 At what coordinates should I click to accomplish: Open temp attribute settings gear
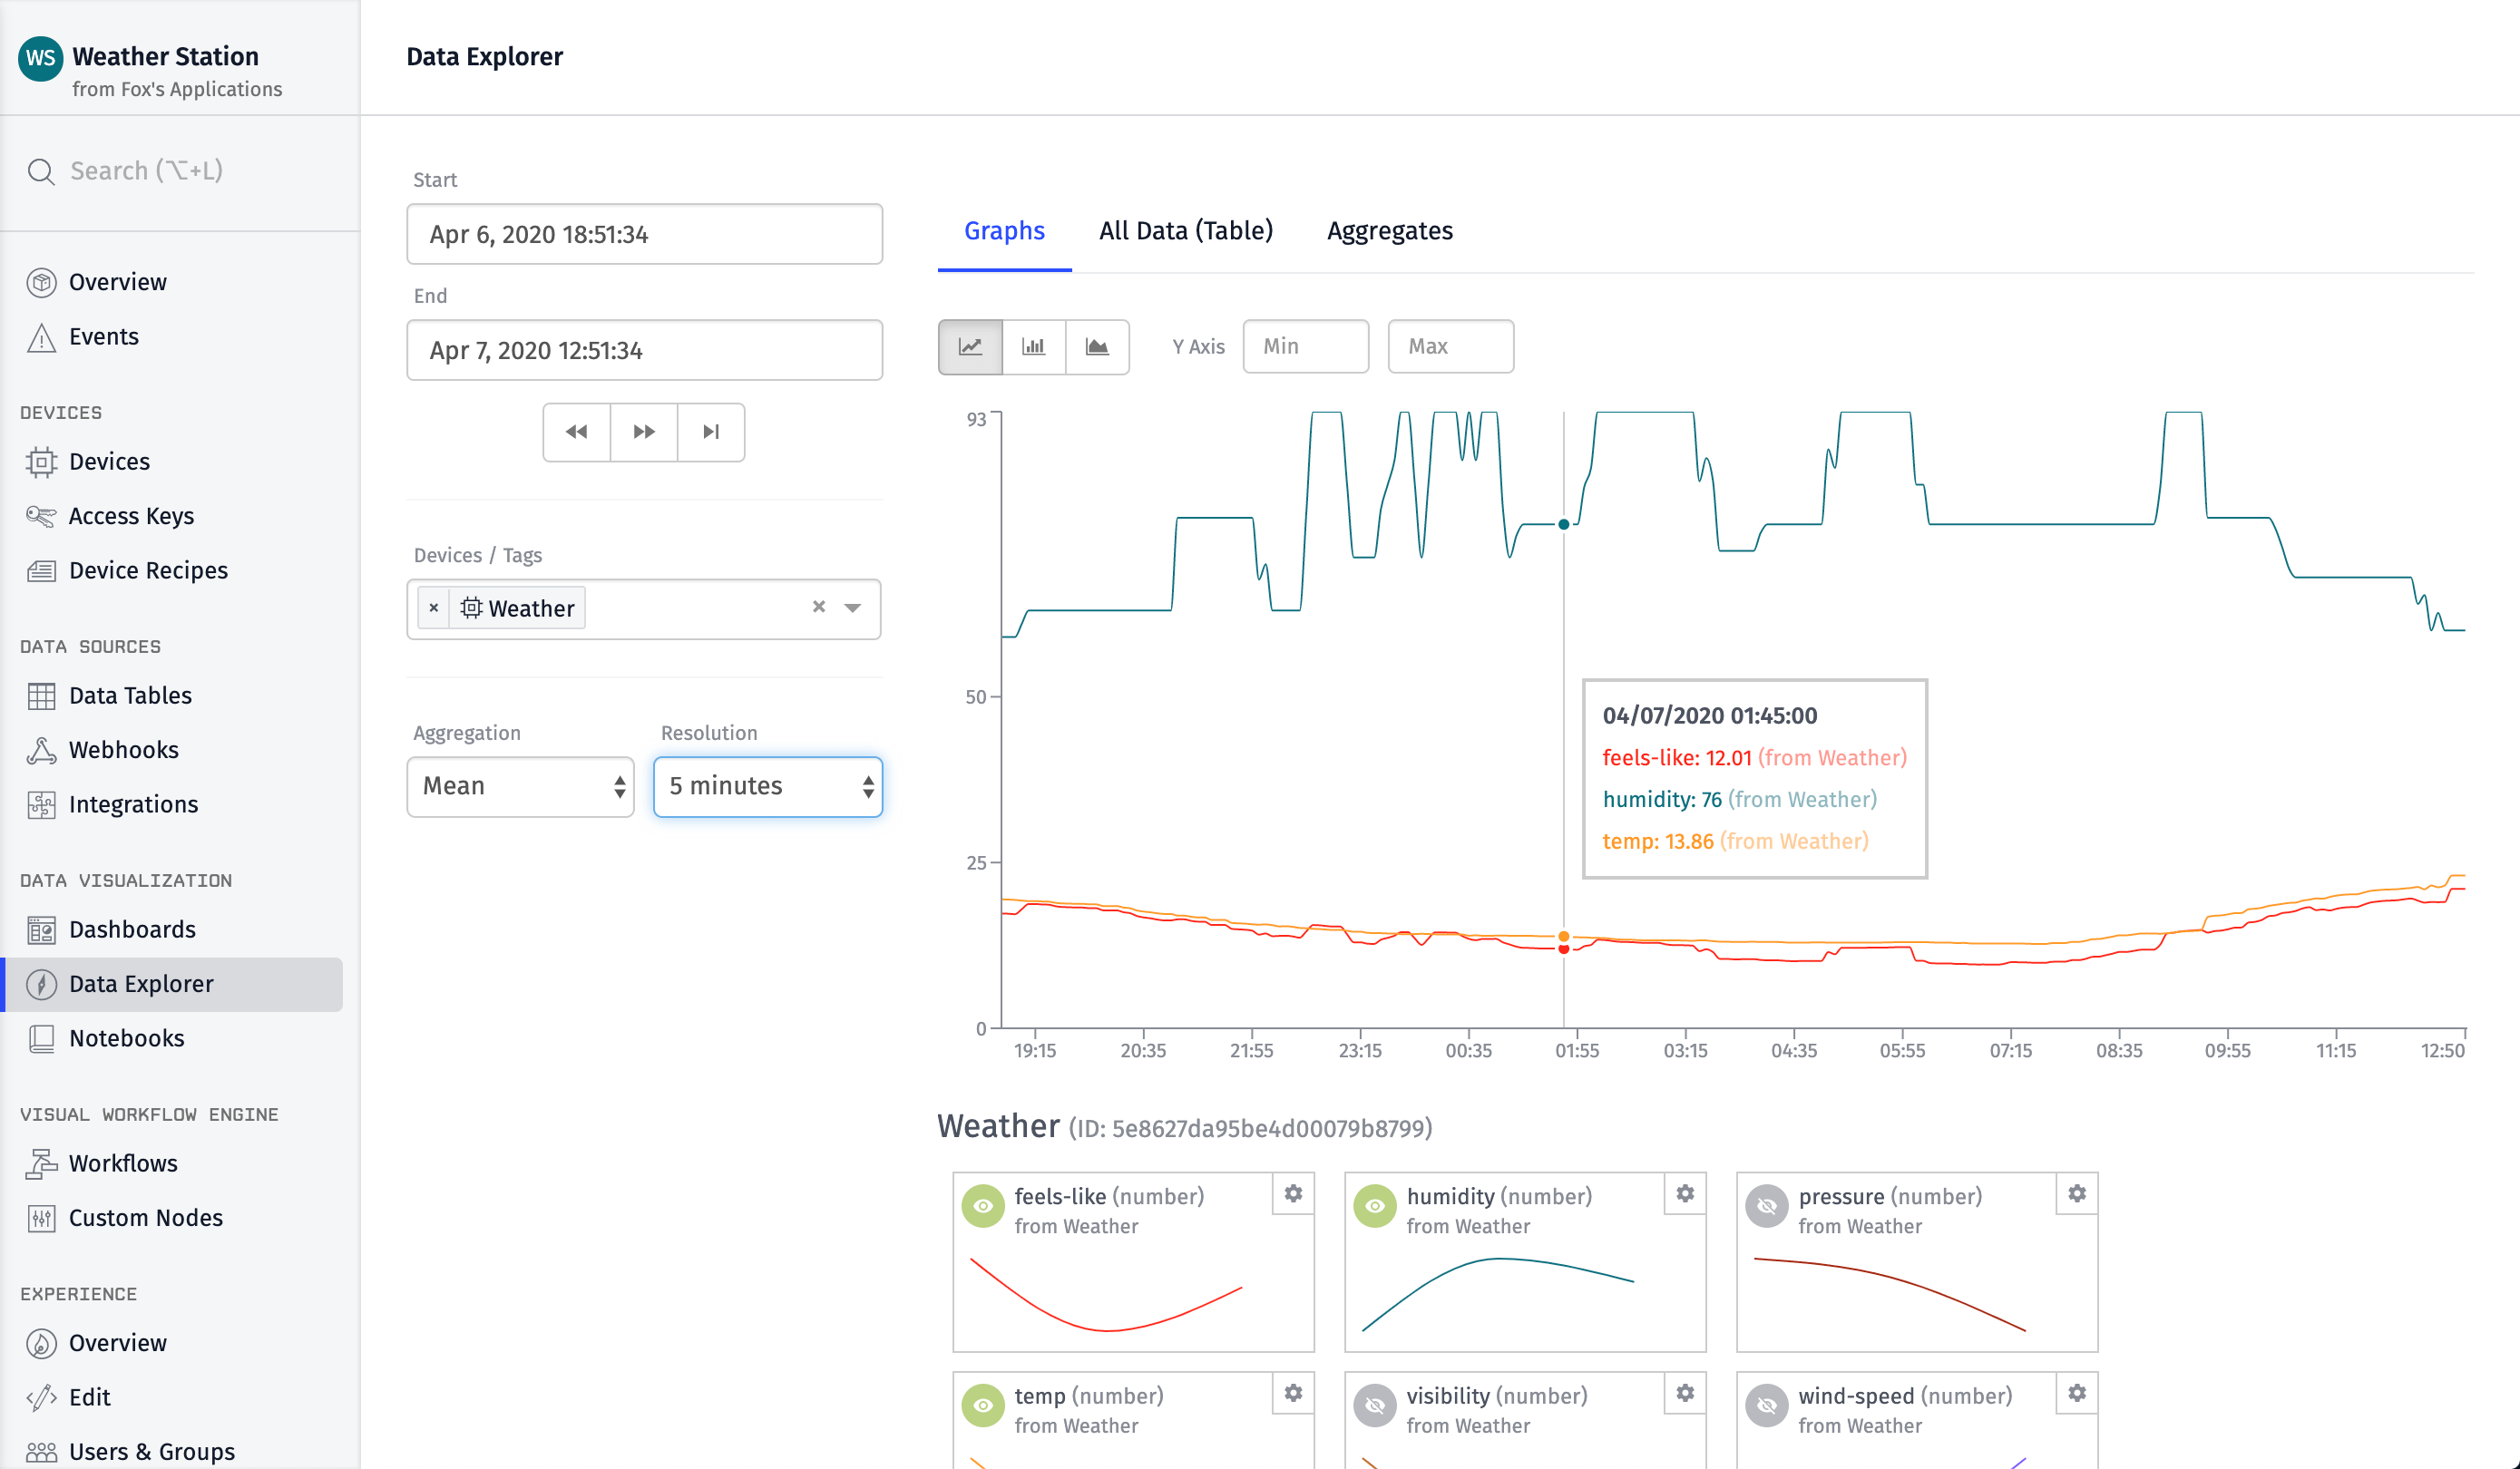click(x=1293, y=1393)
